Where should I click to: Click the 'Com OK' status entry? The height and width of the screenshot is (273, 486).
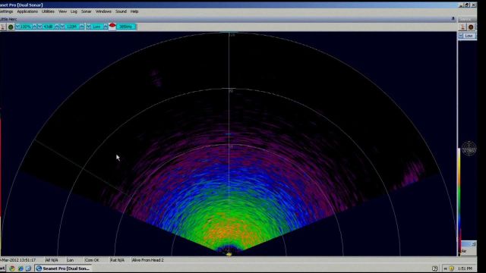[92, 260]
